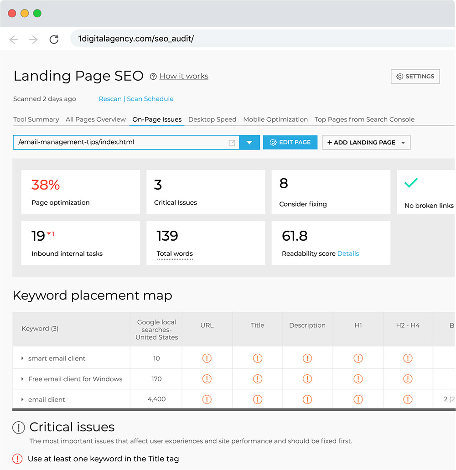
Task: Click the Description warning icon for Free email client
Action: point(307,379)
